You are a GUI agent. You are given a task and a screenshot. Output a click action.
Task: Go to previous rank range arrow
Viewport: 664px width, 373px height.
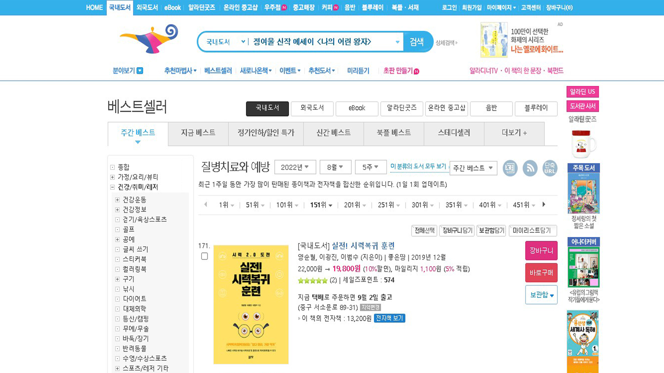point(206,204)
